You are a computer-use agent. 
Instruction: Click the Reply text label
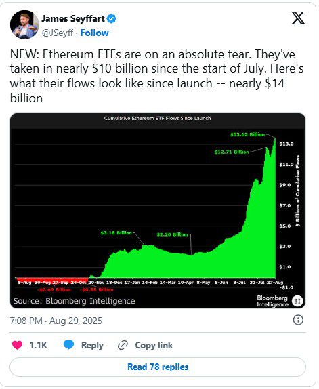(x=92, y=345)
